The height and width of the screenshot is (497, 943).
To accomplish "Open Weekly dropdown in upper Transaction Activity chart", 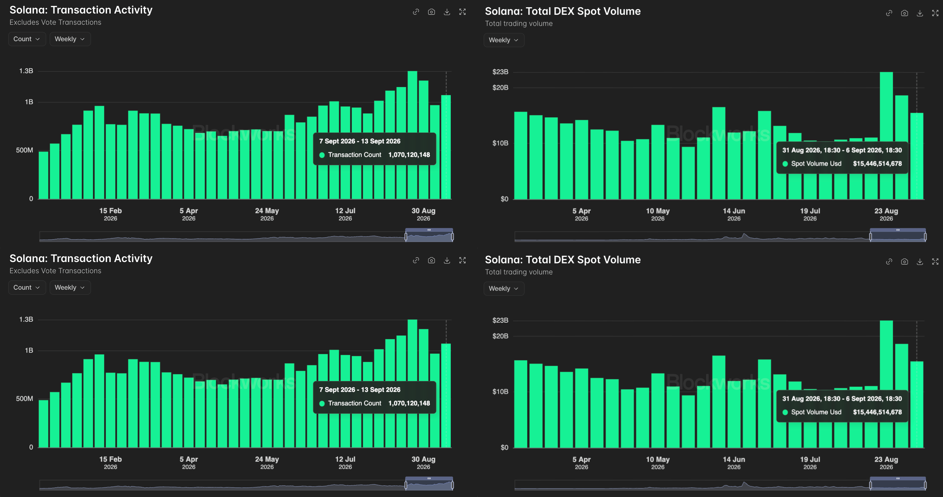I will click(70, 39).
